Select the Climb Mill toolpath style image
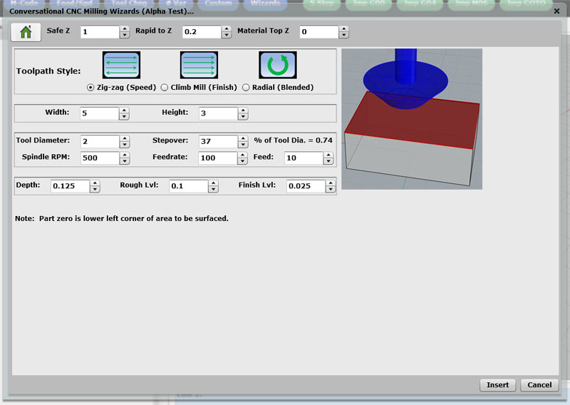Screen dimensions: 570x405 click(x=199, y=65)
